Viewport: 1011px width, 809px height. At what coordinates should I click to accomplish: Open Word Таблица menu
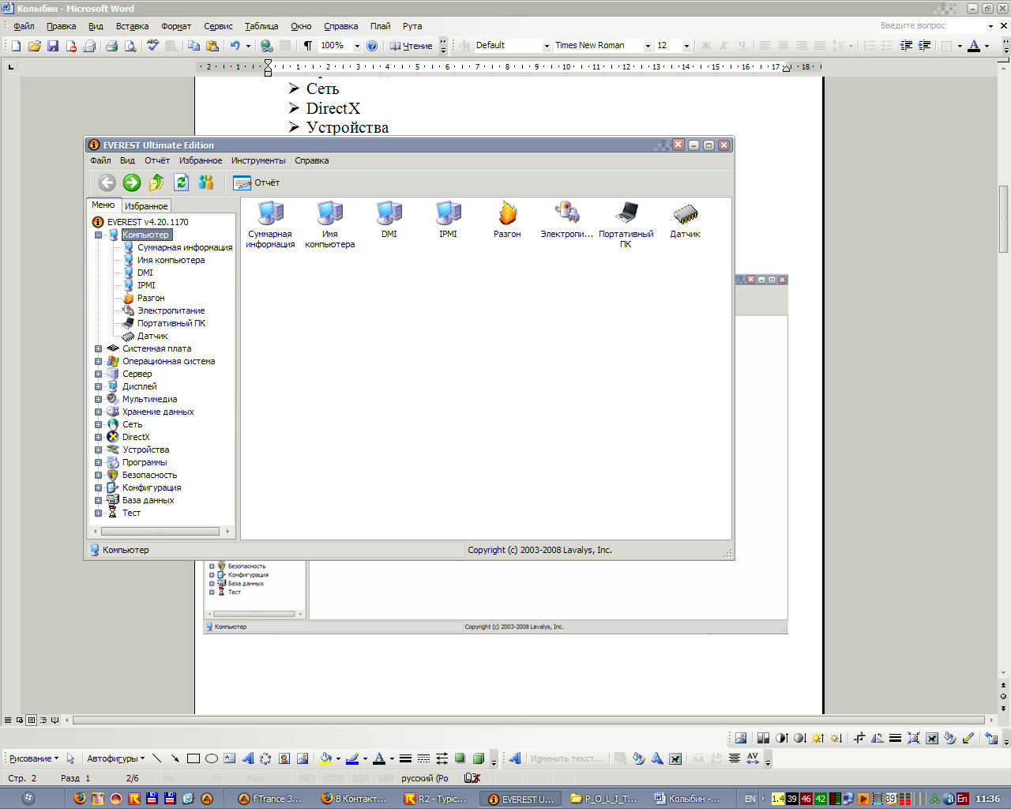(261, 26)
